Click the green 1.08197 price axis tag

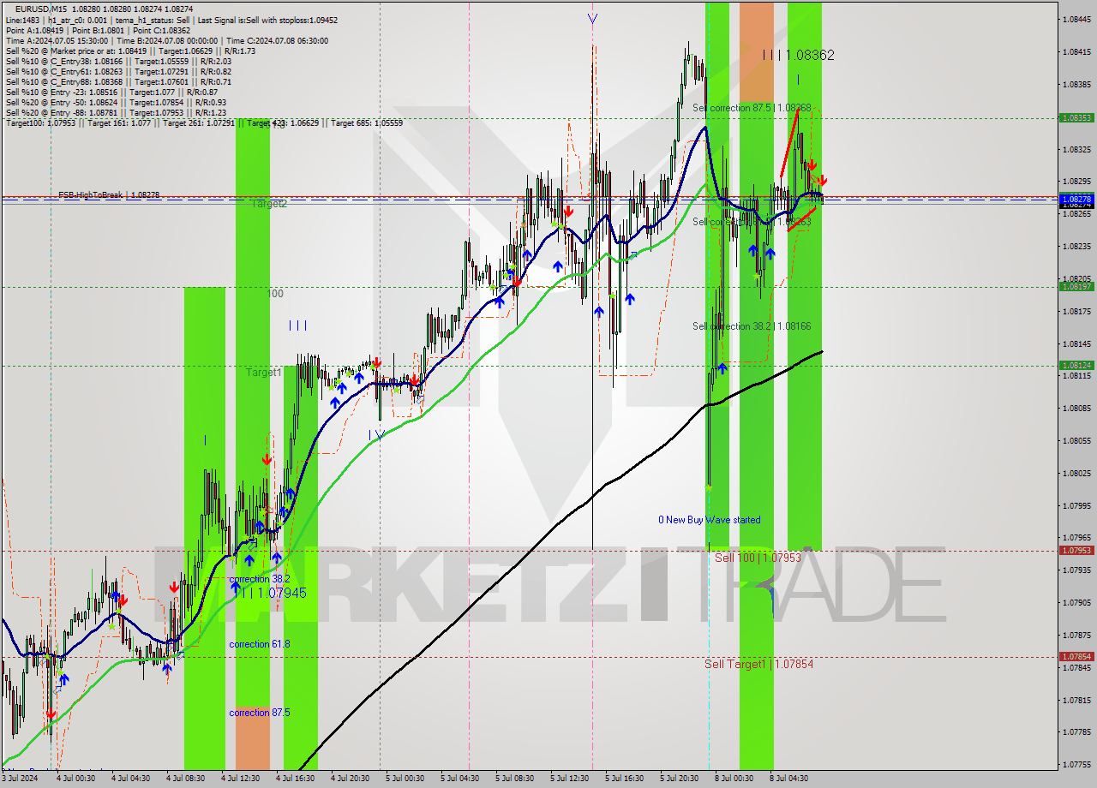1076,287
